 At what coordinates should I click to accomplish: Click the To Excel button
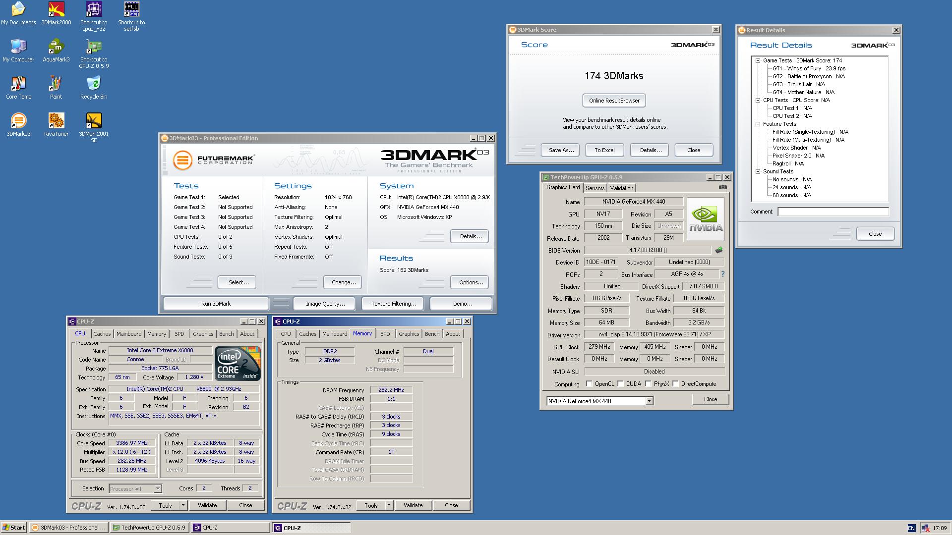(604, 150)
